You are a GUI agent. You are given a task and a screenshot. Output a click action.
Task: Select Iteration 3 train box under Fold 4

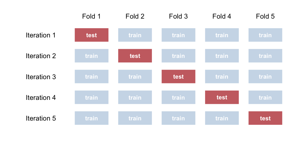[222, 76]
